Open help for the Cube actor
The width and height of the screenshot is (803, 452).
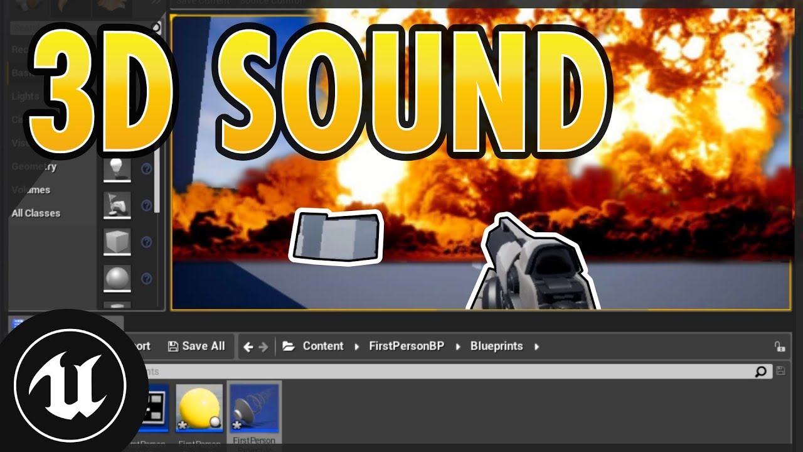point(147,242)
